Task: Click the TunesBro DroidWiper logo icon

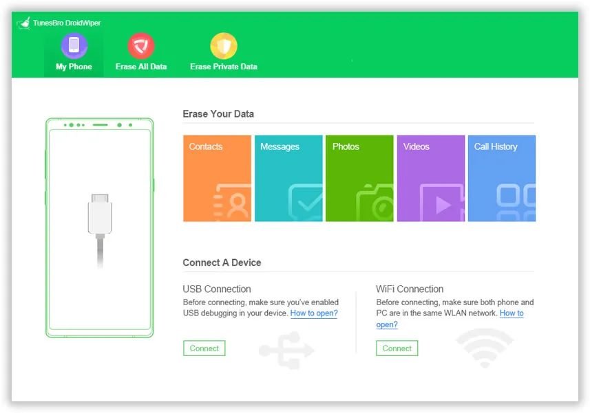Action: 23,23
